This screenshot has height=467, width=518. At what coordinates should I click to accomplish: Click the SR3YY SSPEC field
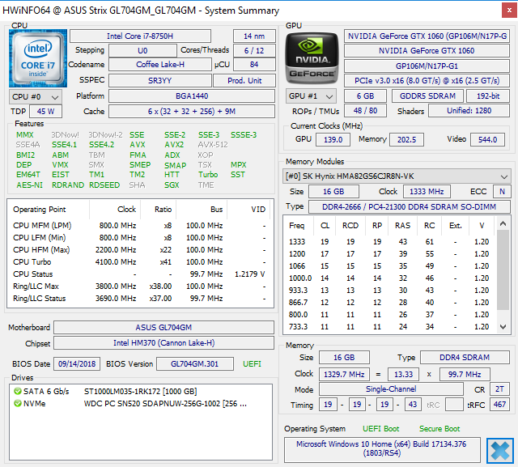(x=160, y=81)
